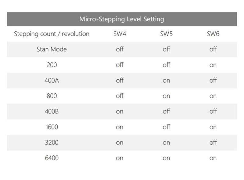Click the 400A row label
Image resolution: width=244 pixels, height=180 pixels.
click(x=52, y=81)
